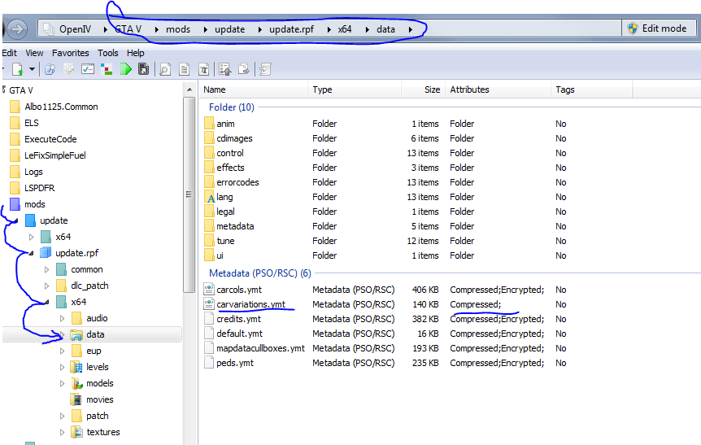
Task: Sort files by the Size column header
Action: click(x=432, y=89)
